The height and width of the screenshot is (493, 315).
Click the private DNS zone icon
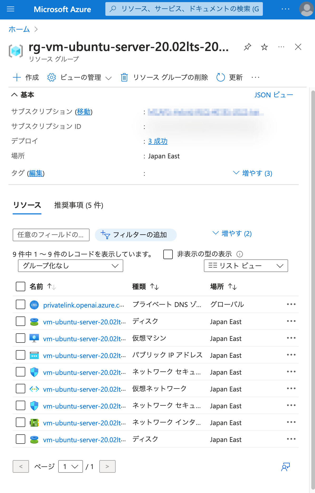coord(34,305)
